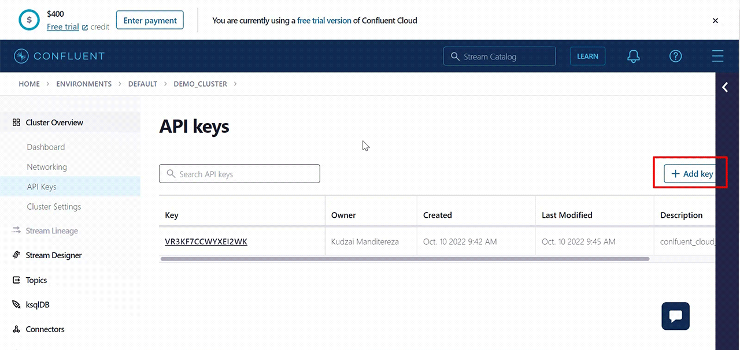Image resolution: width=740 pixels, height=350 pixels.
Task: Open API key VR3KF7CCWYXEI2WK
Action: click(x=206, y=241)
